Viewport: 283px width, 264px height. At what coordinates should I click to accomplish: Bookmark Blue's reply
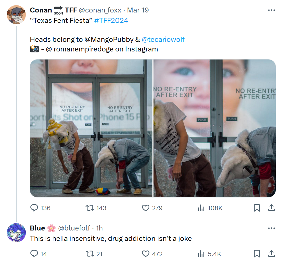click(257, 254)
